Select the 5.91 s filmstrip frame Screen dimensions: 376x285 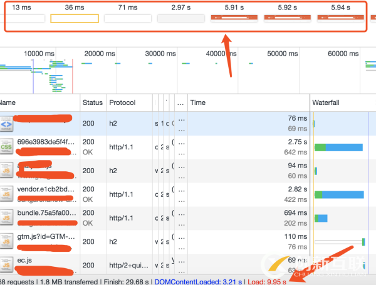(x=234, y=18)
